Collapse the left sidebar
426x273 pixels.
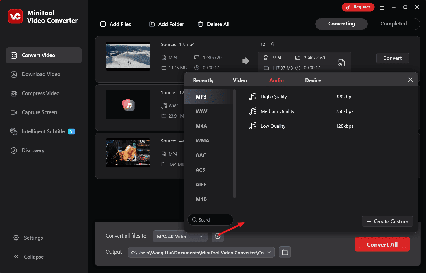29,257
